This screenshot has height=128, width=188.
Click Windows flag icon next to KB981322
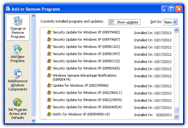pyautogui.click(x=49, y=47)
